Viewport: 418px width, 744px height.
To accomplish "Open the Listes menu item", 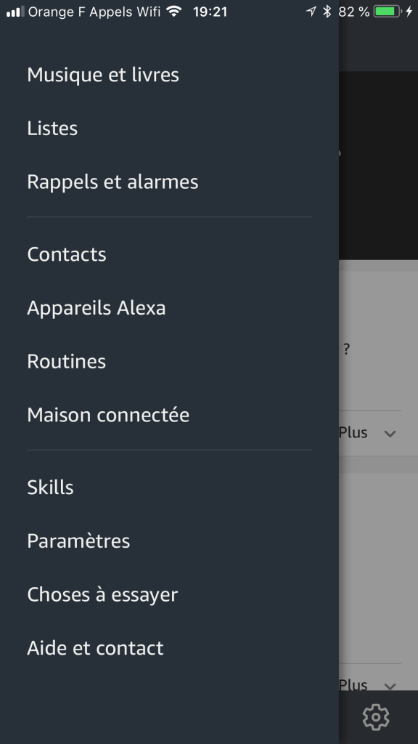I will [52, 128].
